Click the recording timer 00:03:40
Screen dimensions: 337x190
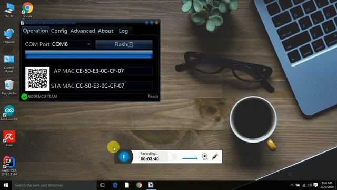150,159
